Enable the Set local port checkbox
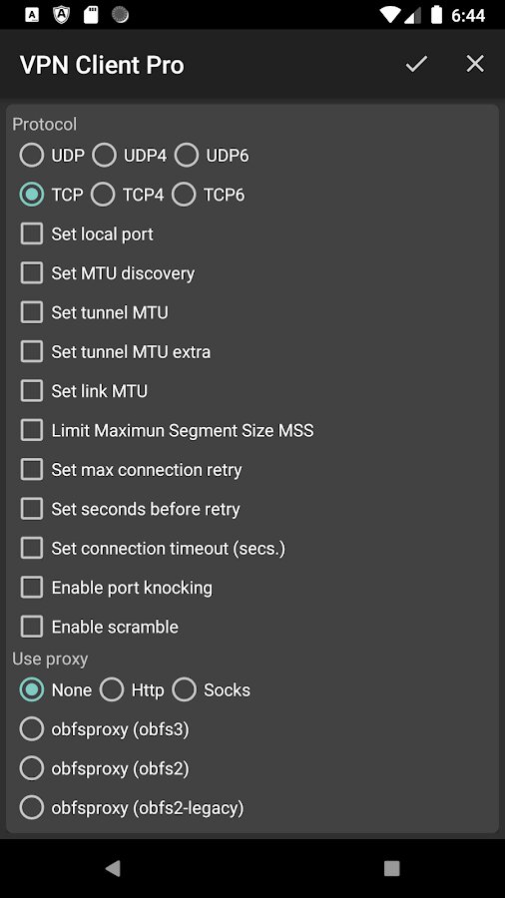Viewport: 505px width, 898px height. pos(87,233)
